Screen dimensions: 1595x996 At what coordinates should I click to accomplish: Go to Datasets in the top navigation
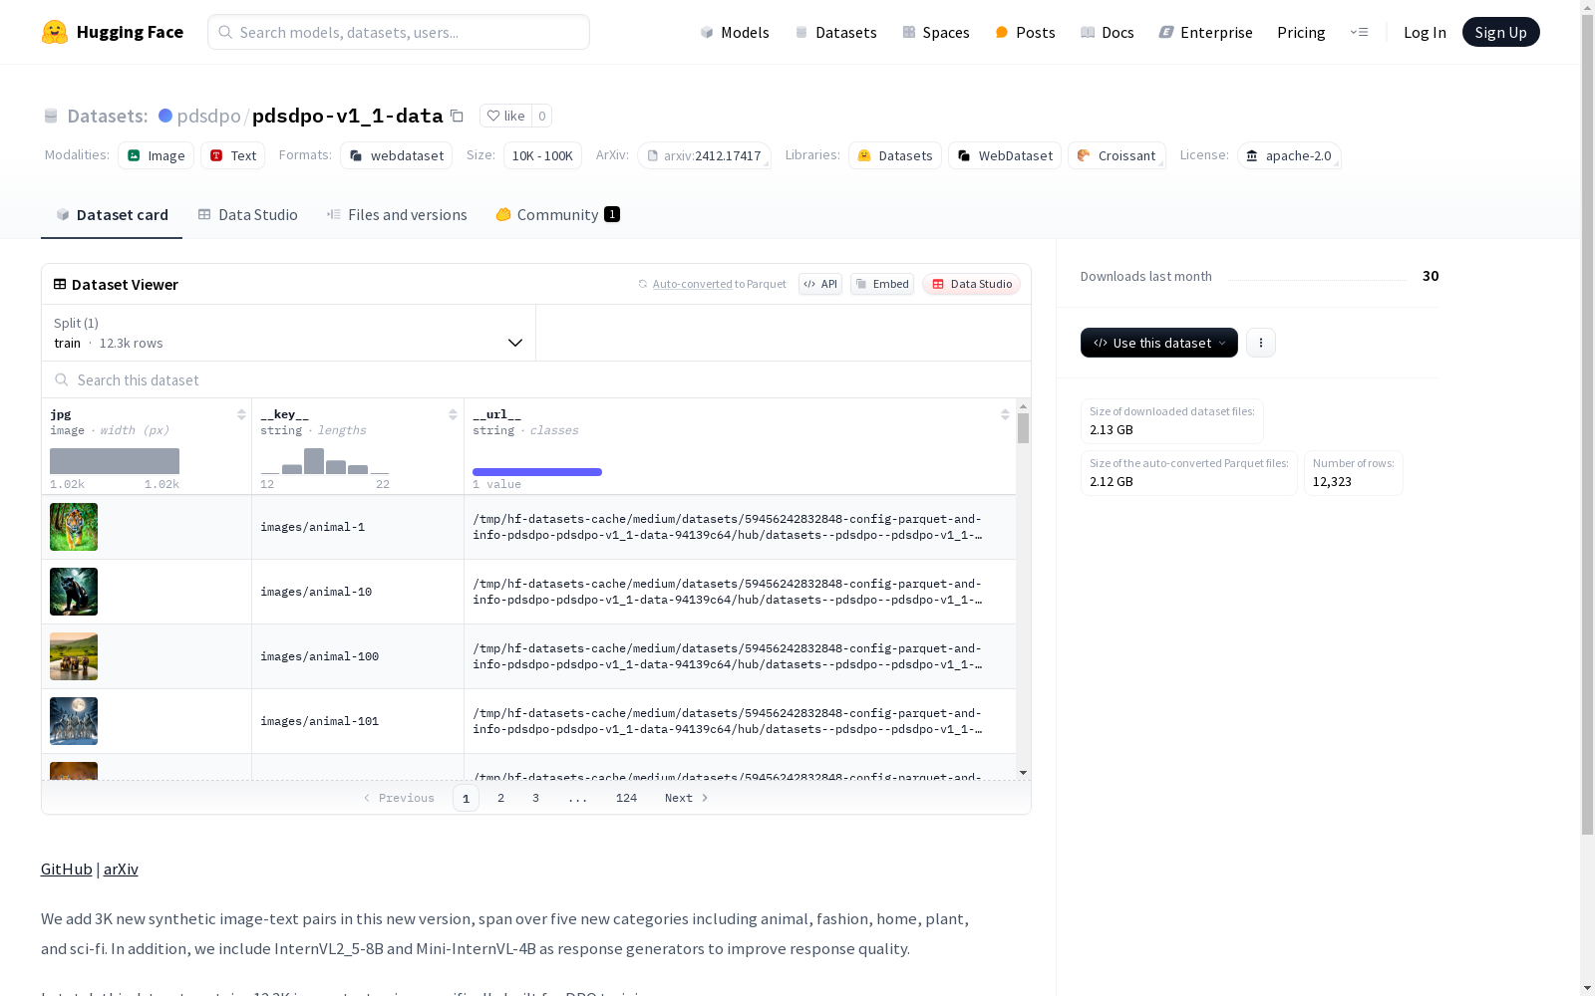pyautogui.click(x=835, y=32)
